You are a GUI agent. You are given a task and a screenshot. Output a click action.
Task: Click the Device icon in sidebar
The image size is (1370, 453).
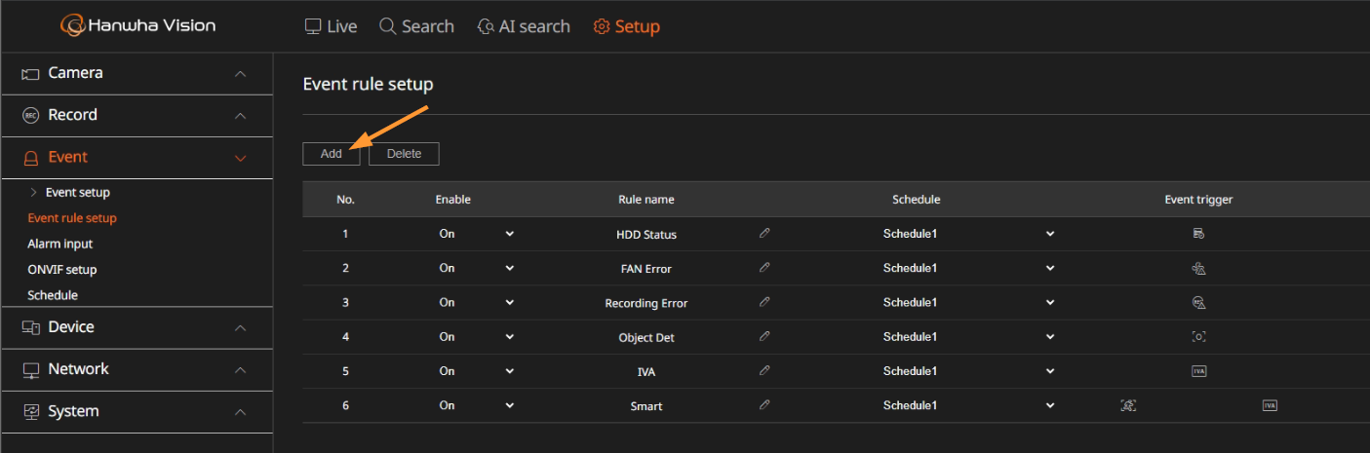[x=30, y=328]
